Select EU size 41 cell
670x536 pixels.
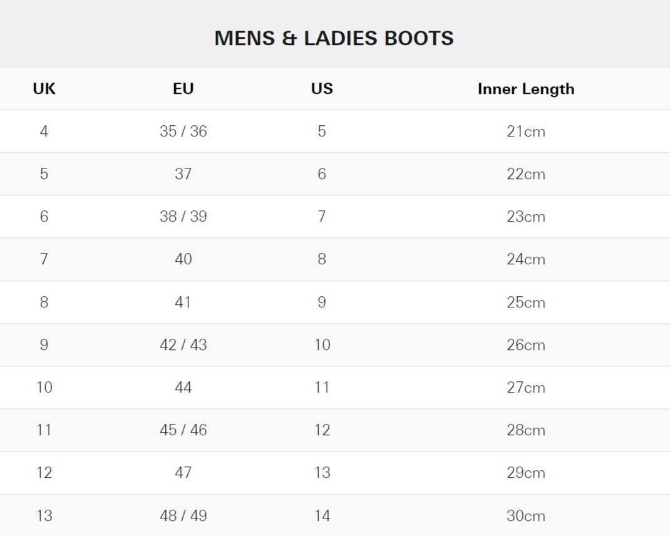tap(183, 302)
